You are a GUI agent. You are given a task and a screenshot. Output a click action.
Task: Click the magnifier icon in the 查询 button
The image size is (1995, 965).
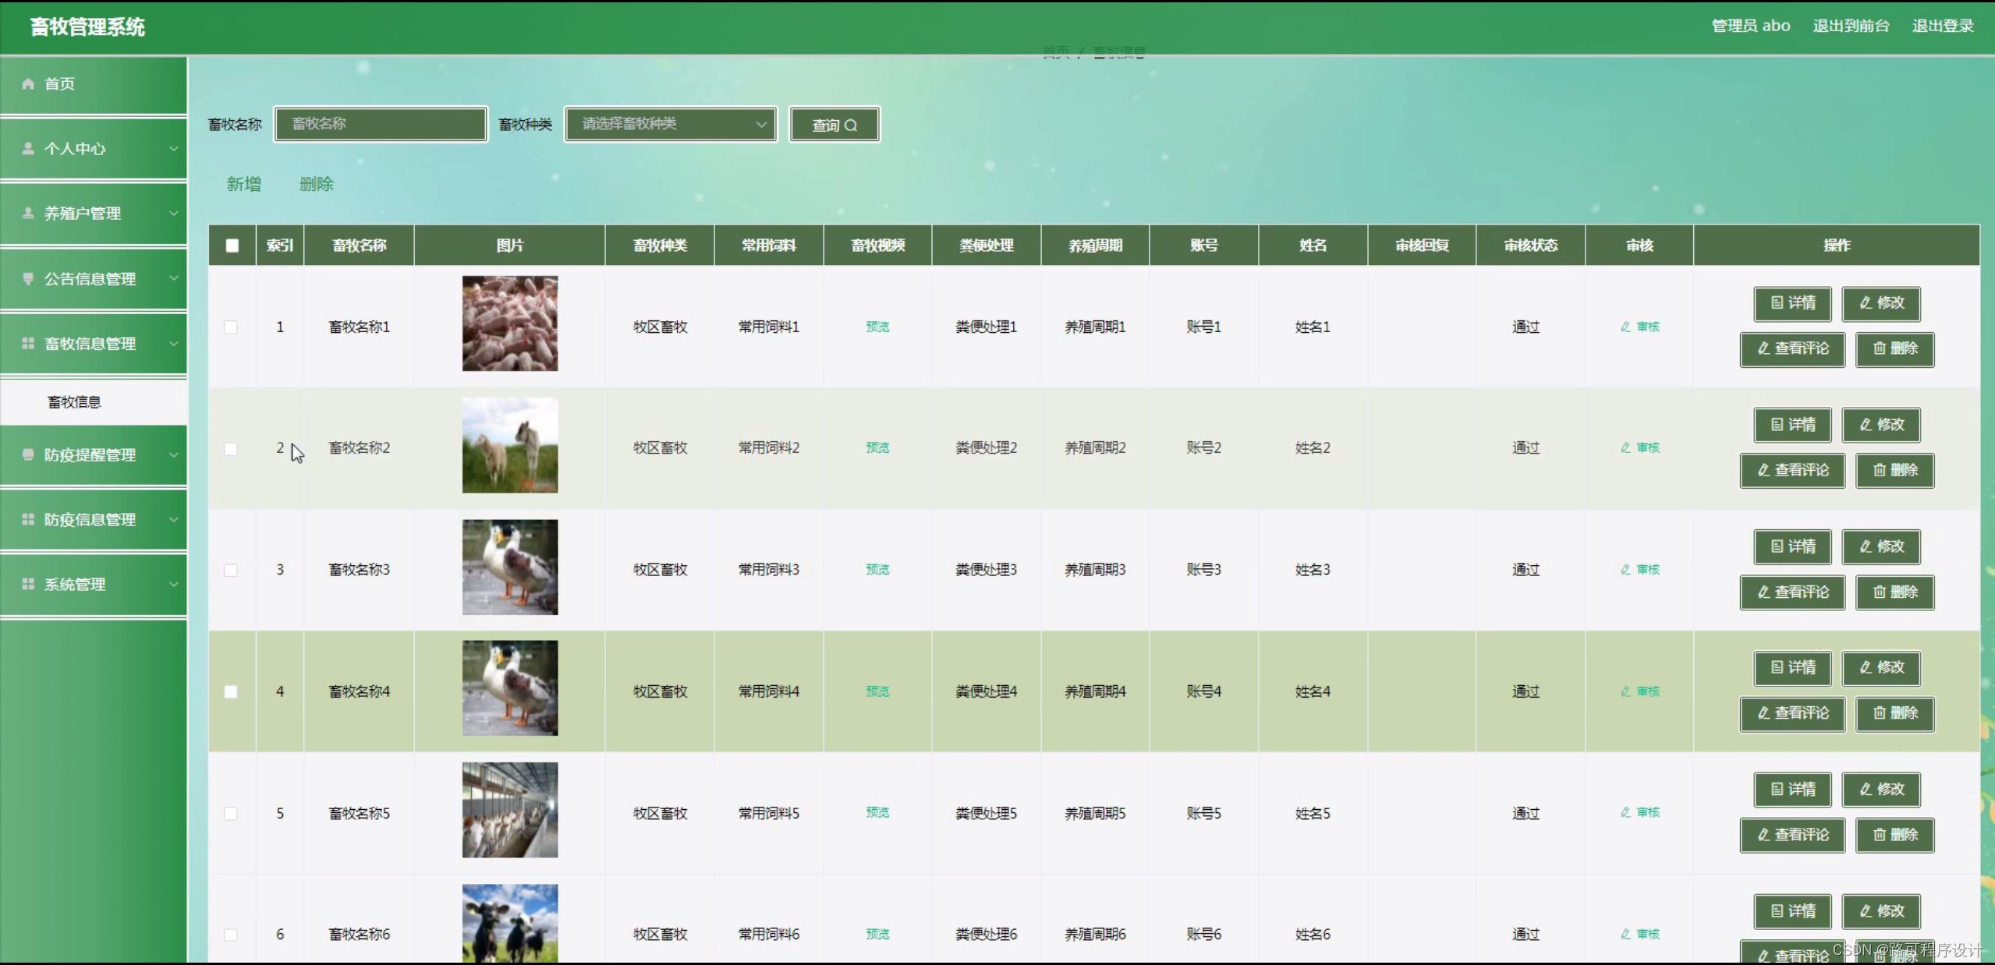point(851,125)
